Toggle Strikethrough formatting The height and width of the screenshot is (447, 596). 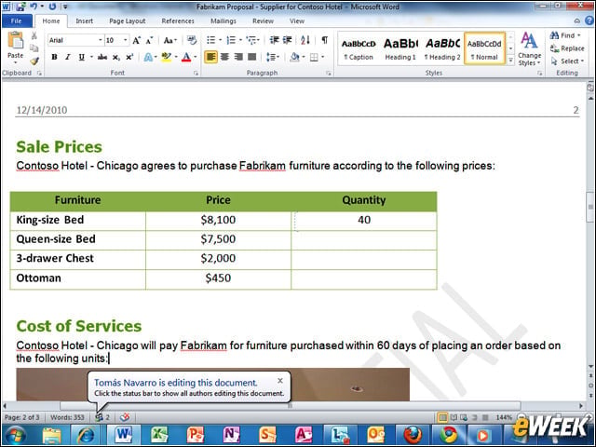point(102,58)
